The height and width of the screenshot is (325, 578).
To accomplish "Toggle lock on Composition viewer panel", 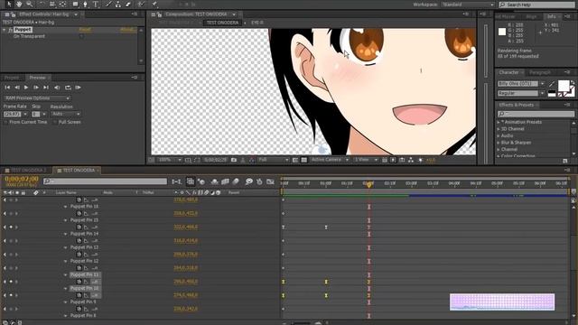I will pyautogui.click(x=160, y=14).
